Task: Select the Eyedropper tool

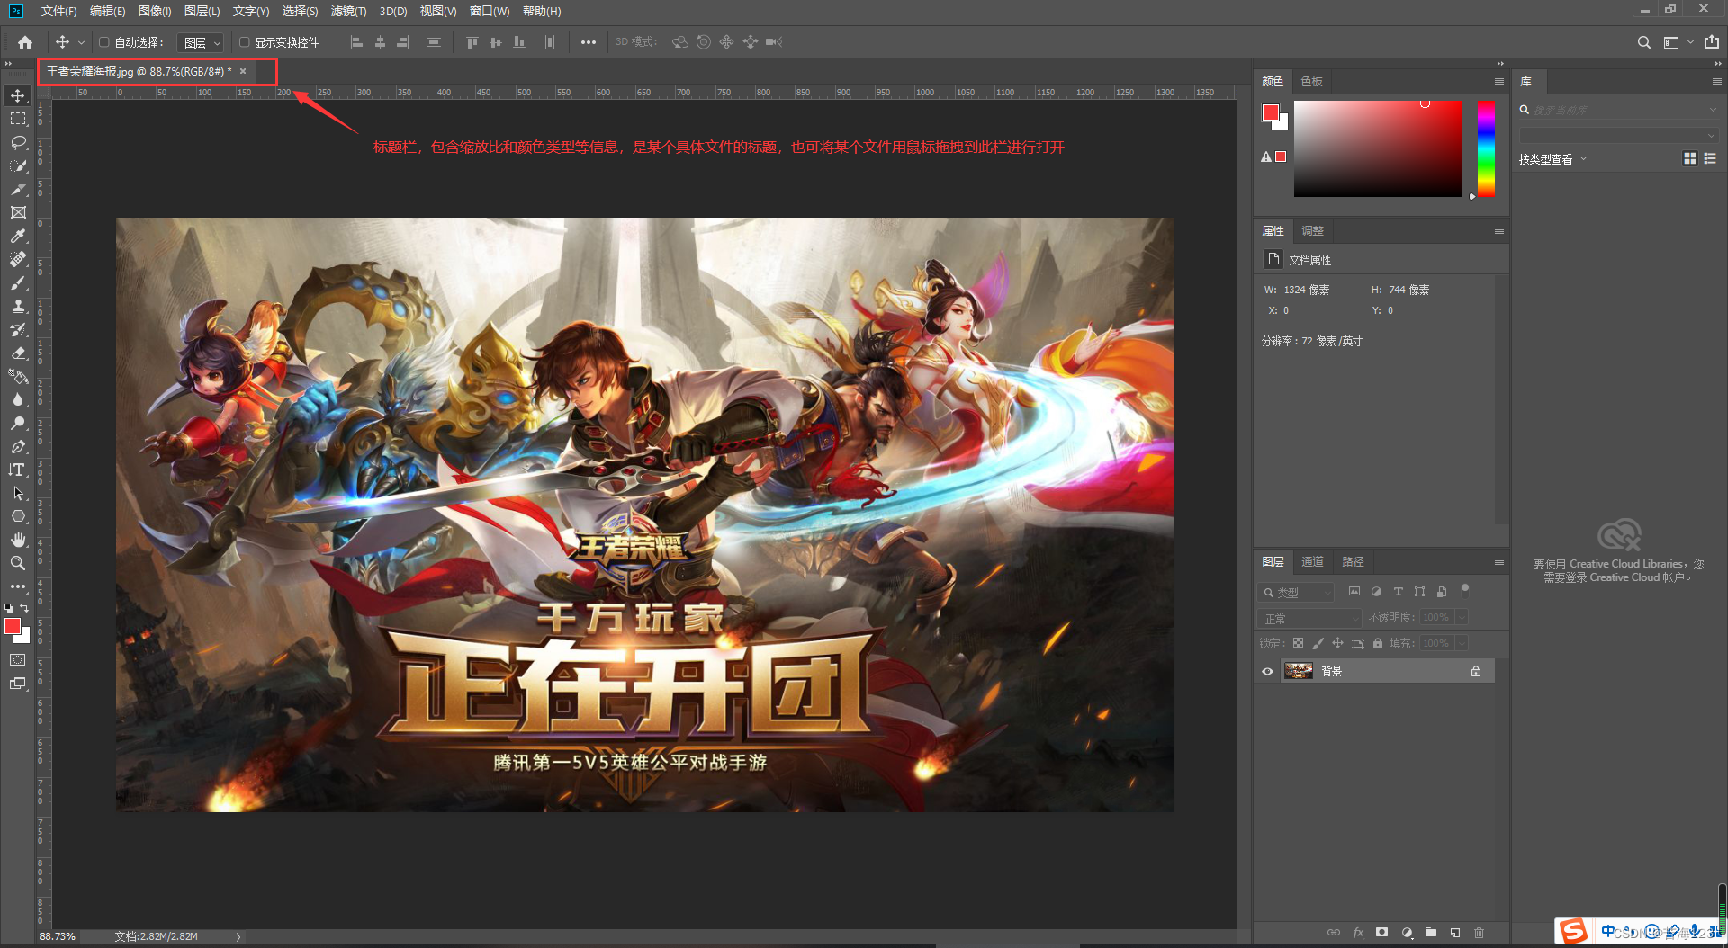Action: (x=18, y=236)
